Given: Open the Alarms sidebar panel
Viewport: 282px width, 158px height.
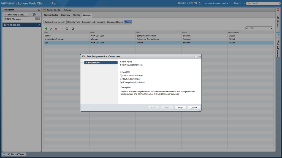Looking at the screenshot, I should click(278, 20).
